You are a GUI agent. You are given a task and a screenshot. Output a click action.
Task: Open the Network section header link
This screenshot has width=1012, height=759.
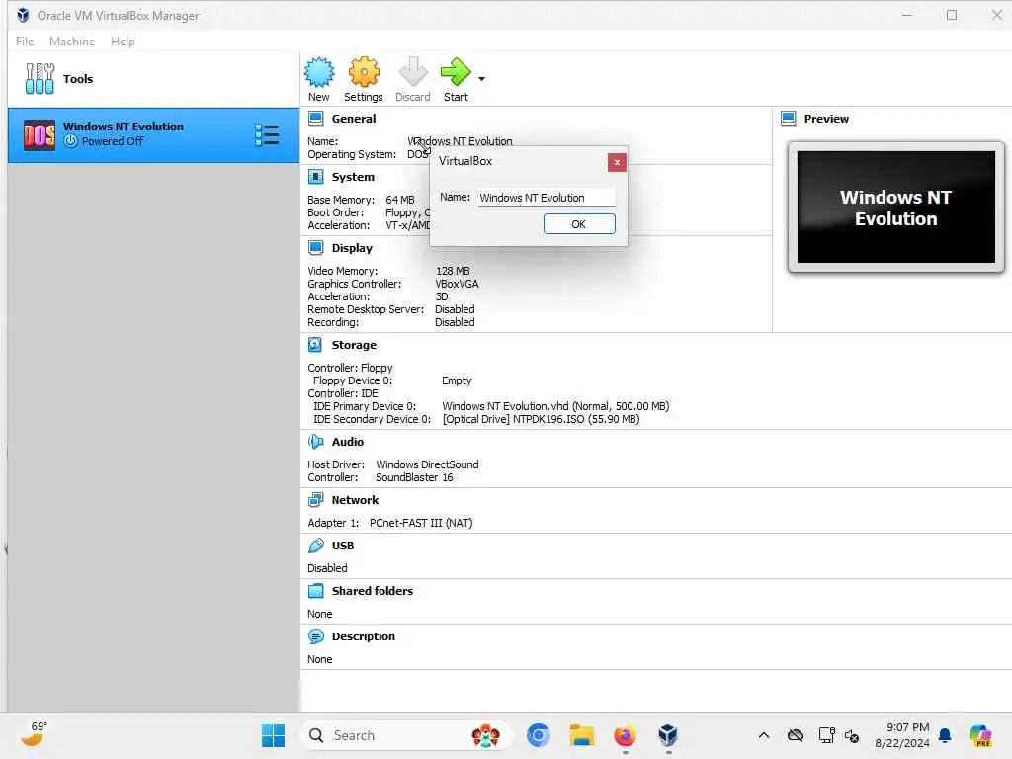pos(355,500)
